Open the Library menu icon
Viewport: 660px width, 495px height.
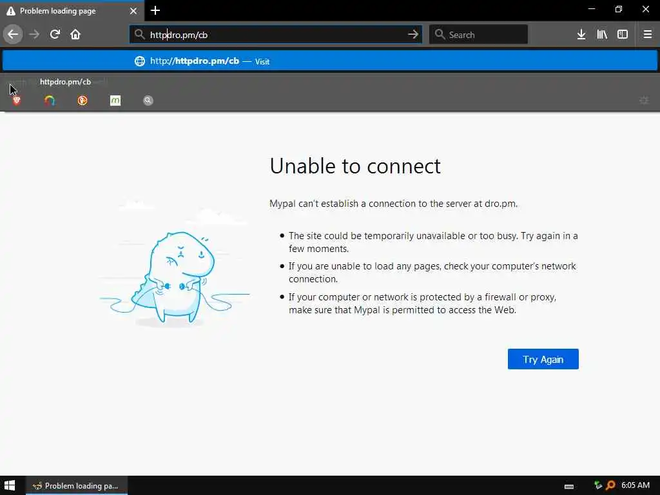pos(602,34)
